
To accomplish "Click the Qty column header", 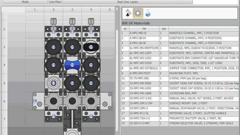I will coord(164,29).
